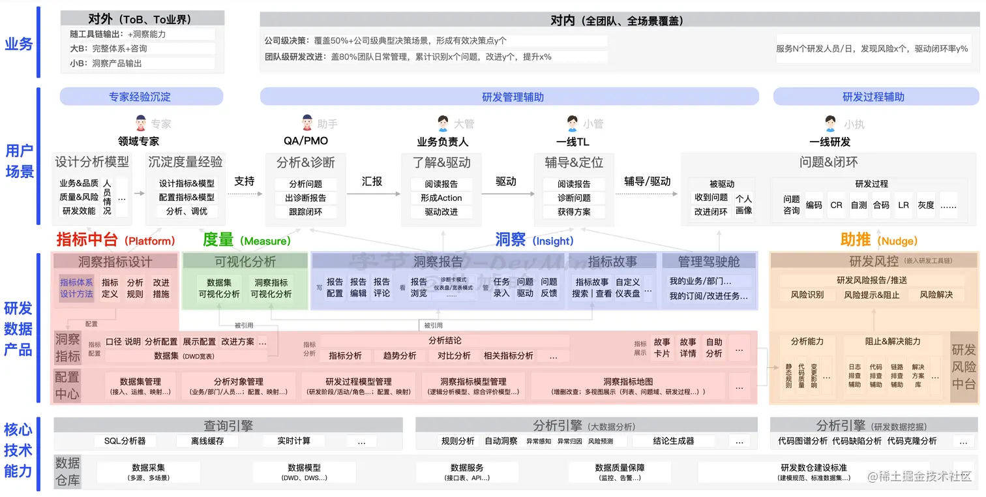Click the 管理驾驶舱 module header
The height and width of the screenshot is (497, 986).
[709, 262]
